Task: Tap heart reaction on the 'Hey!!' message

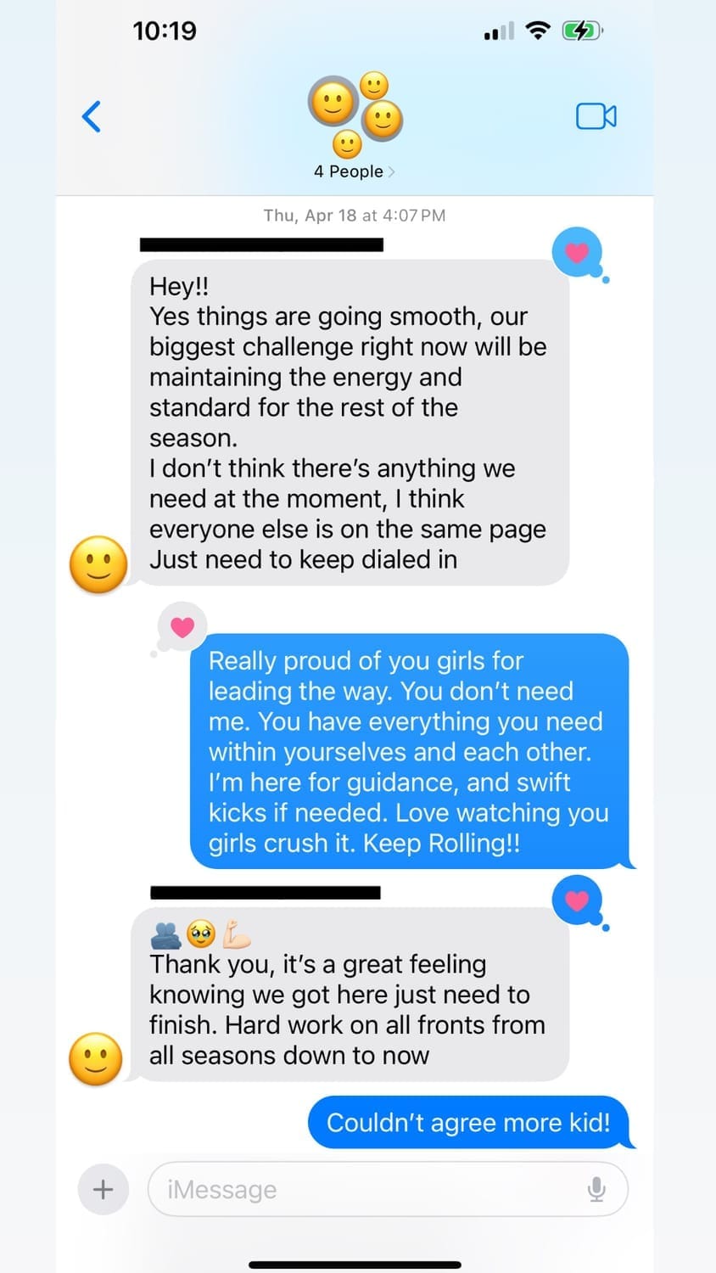Action: [577, 252]
